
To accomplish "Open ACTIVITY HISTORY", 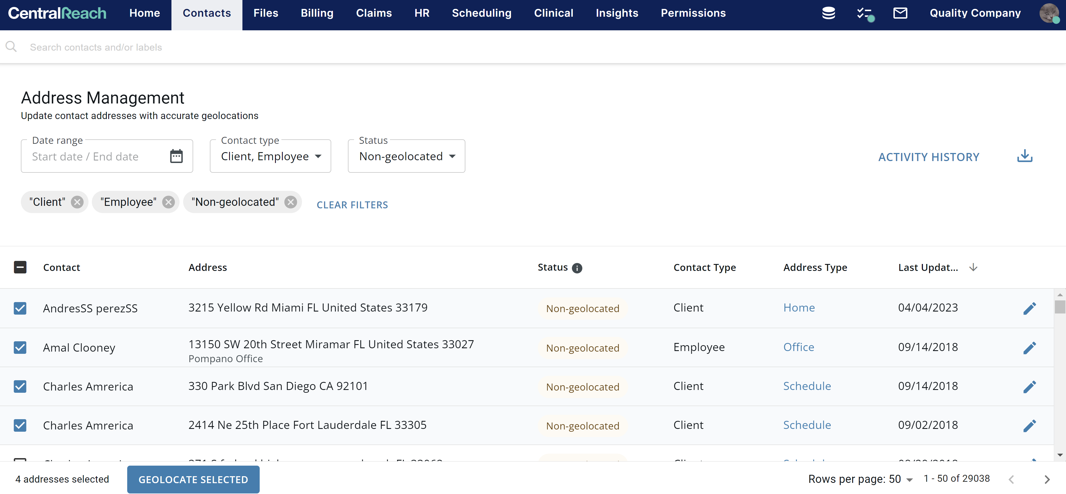I will 929,157.
